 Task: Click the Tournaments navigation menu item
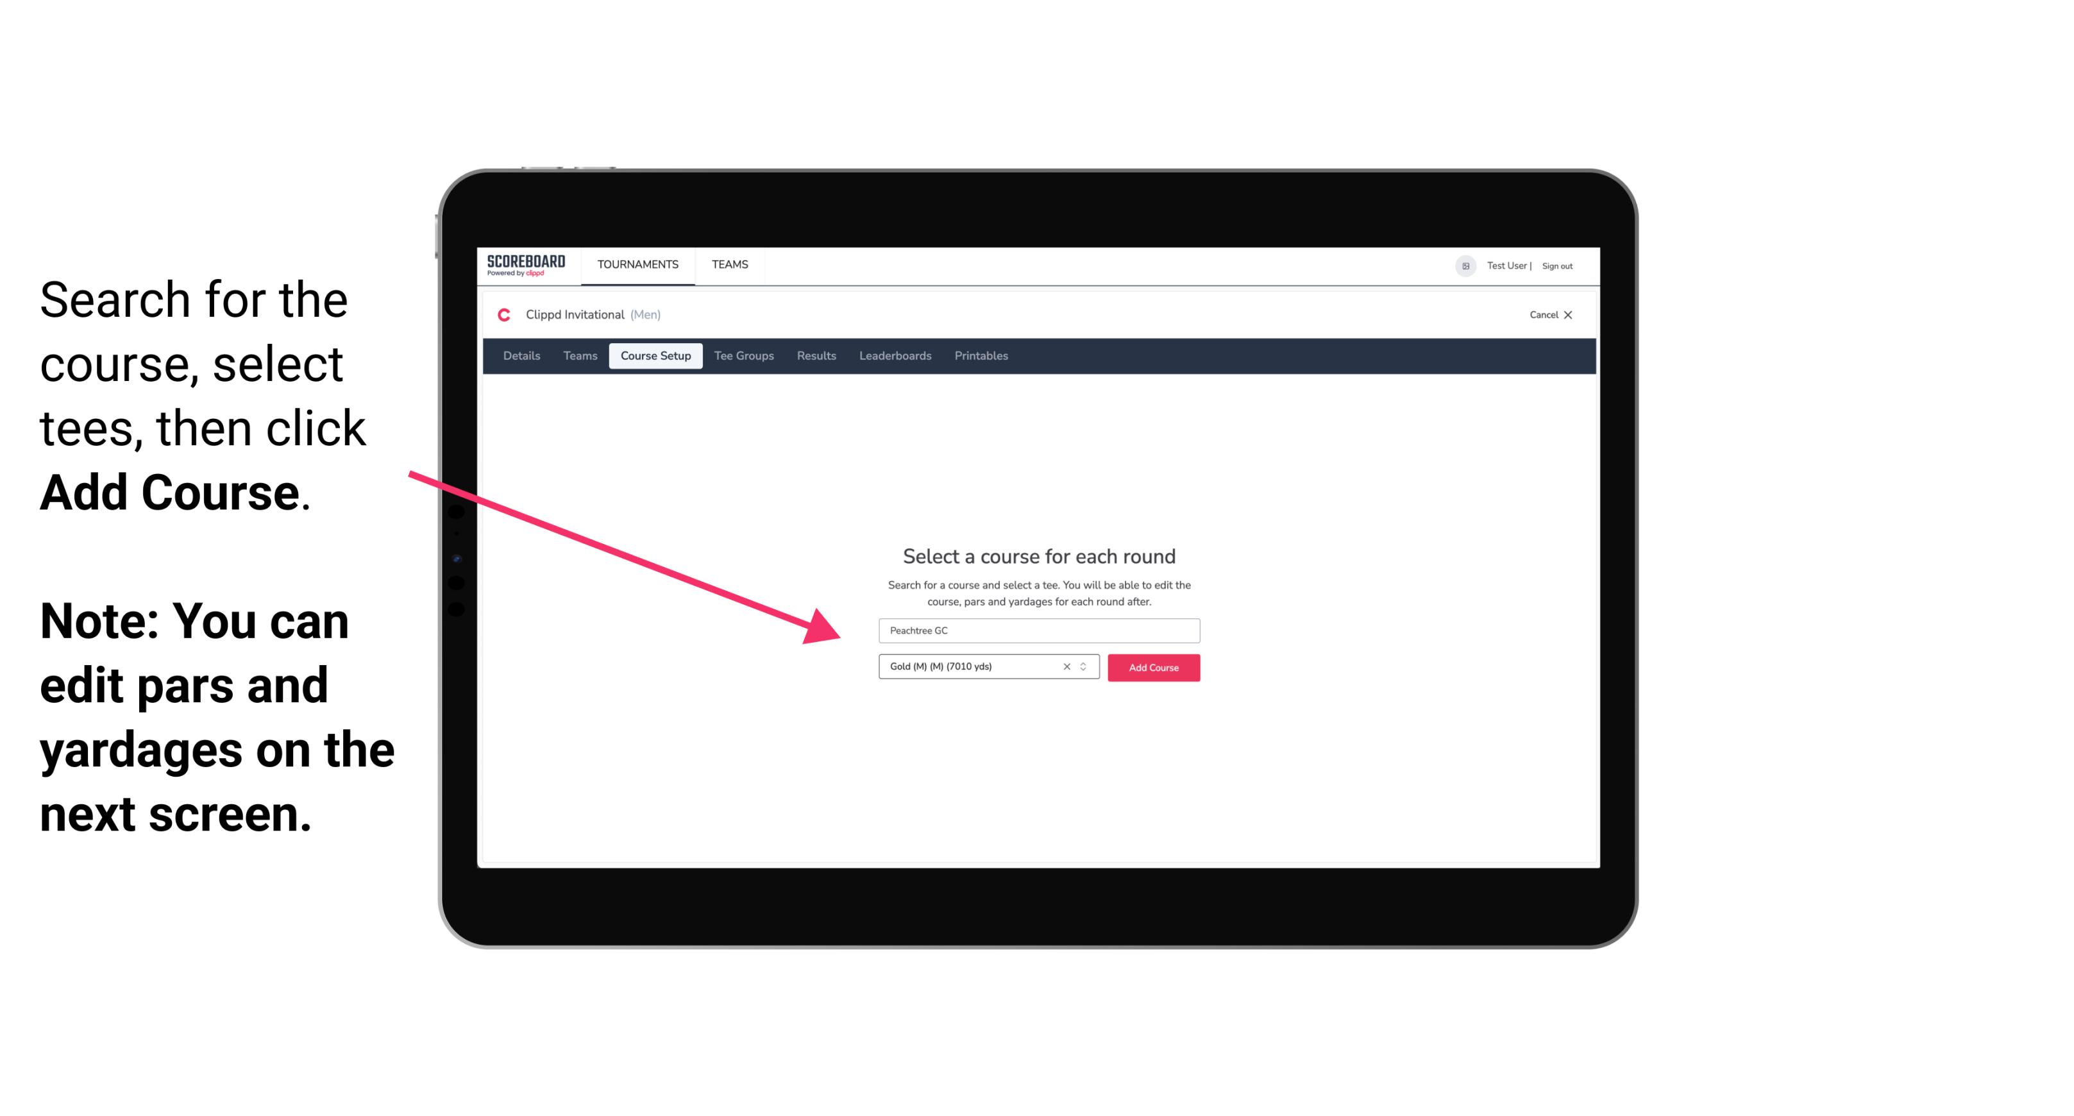636,264
